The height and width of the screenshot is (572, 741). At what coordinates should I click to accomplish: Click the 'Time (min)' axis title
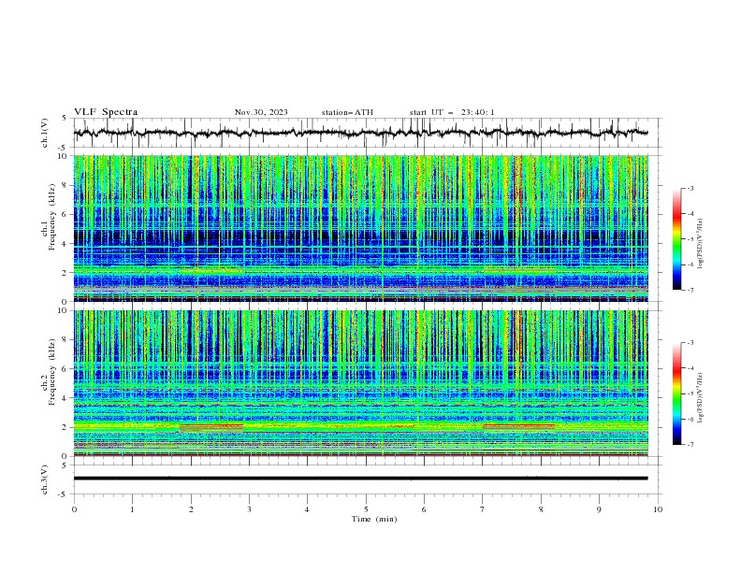point(374,519)
